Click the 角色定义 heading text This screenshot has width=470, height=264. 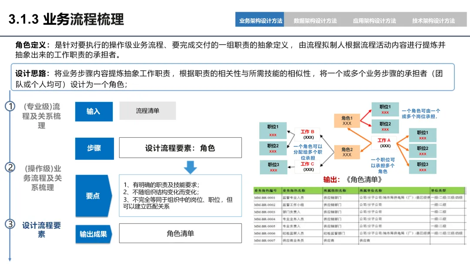(33, 45)
